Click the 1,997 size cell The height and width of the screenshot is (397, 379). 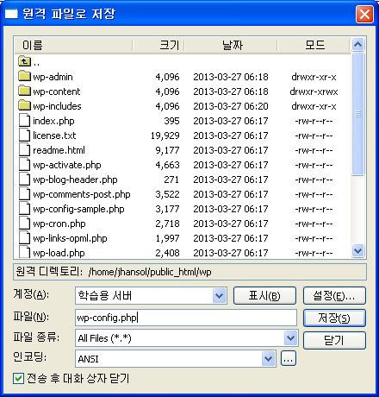click(167, 238)
